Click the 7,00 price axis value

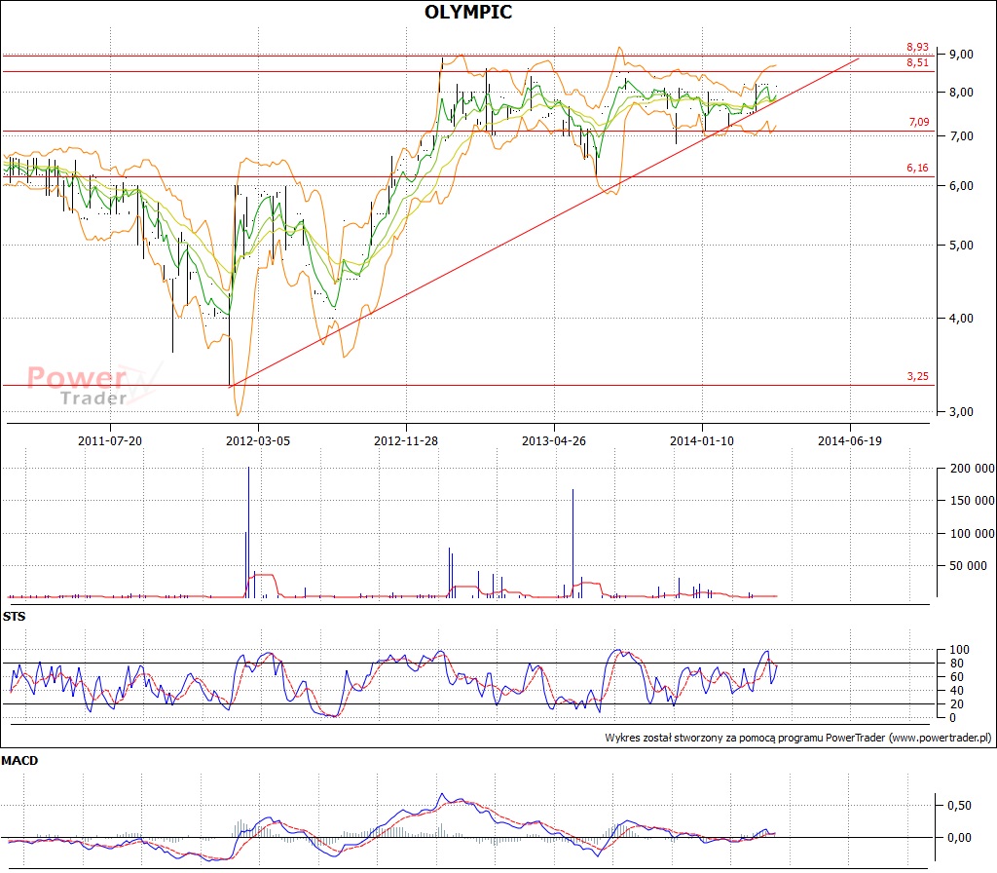click(961, 136)
